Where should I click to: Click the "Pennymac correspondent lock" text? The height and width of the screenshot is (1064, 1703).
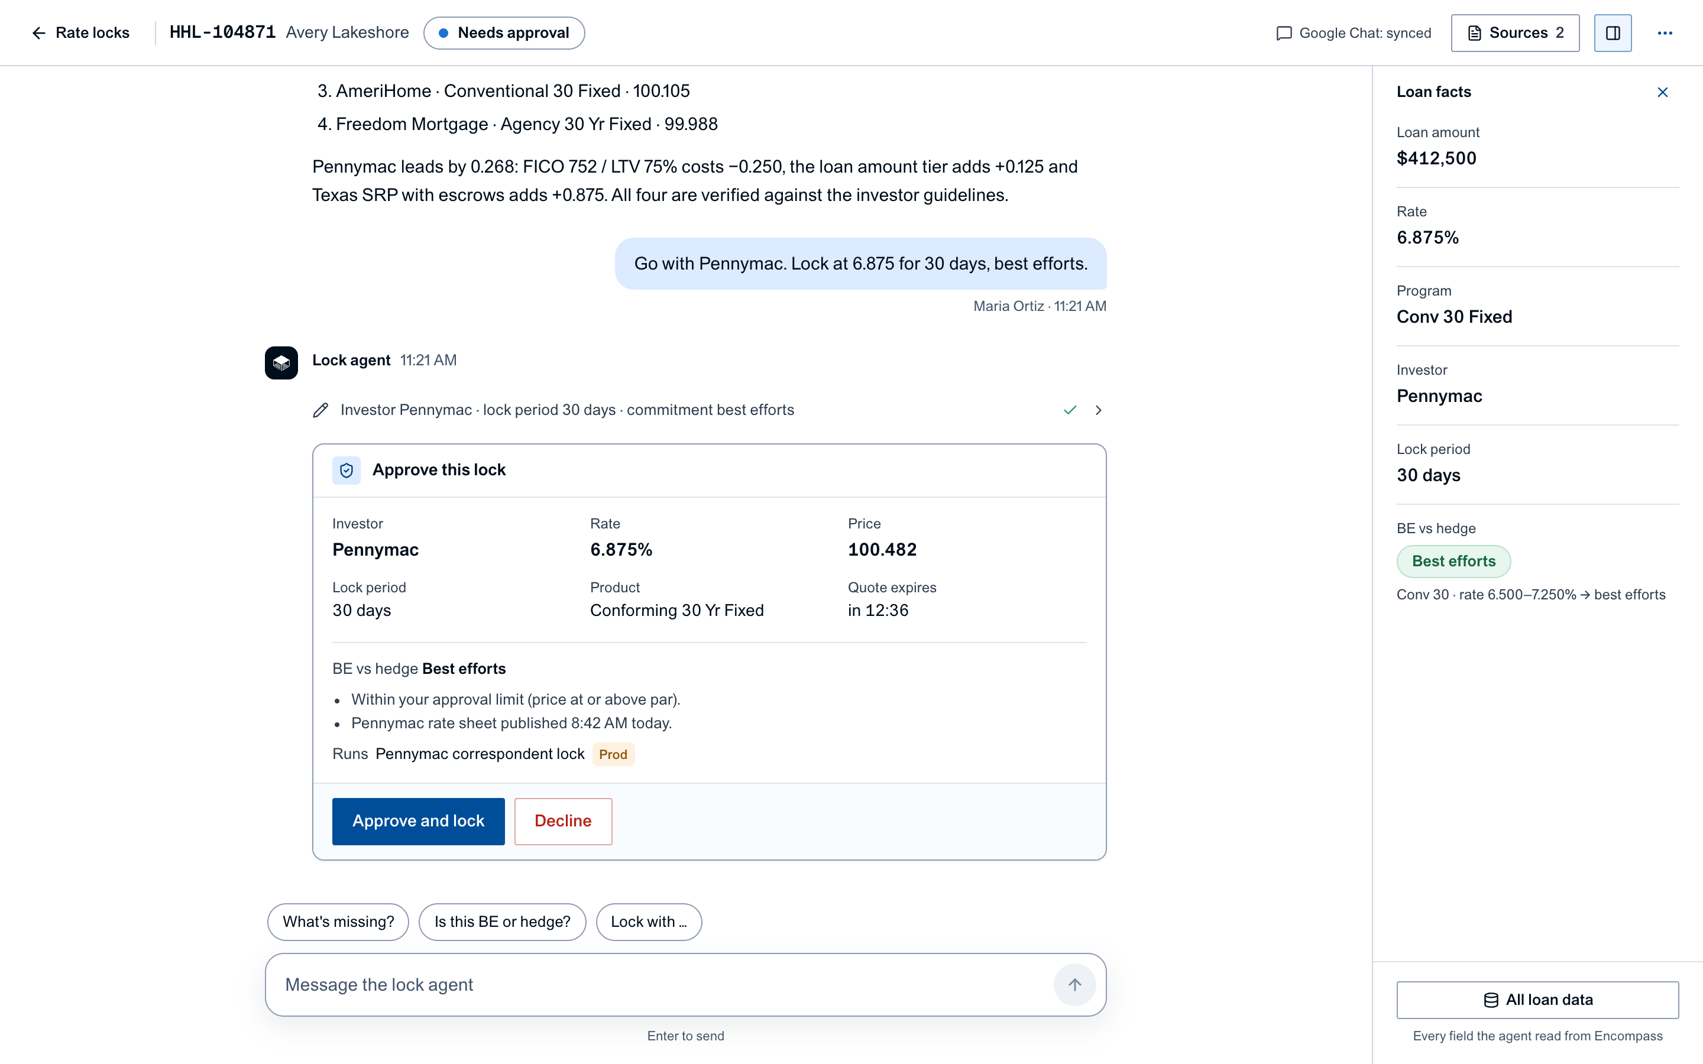tap(480, 754)
